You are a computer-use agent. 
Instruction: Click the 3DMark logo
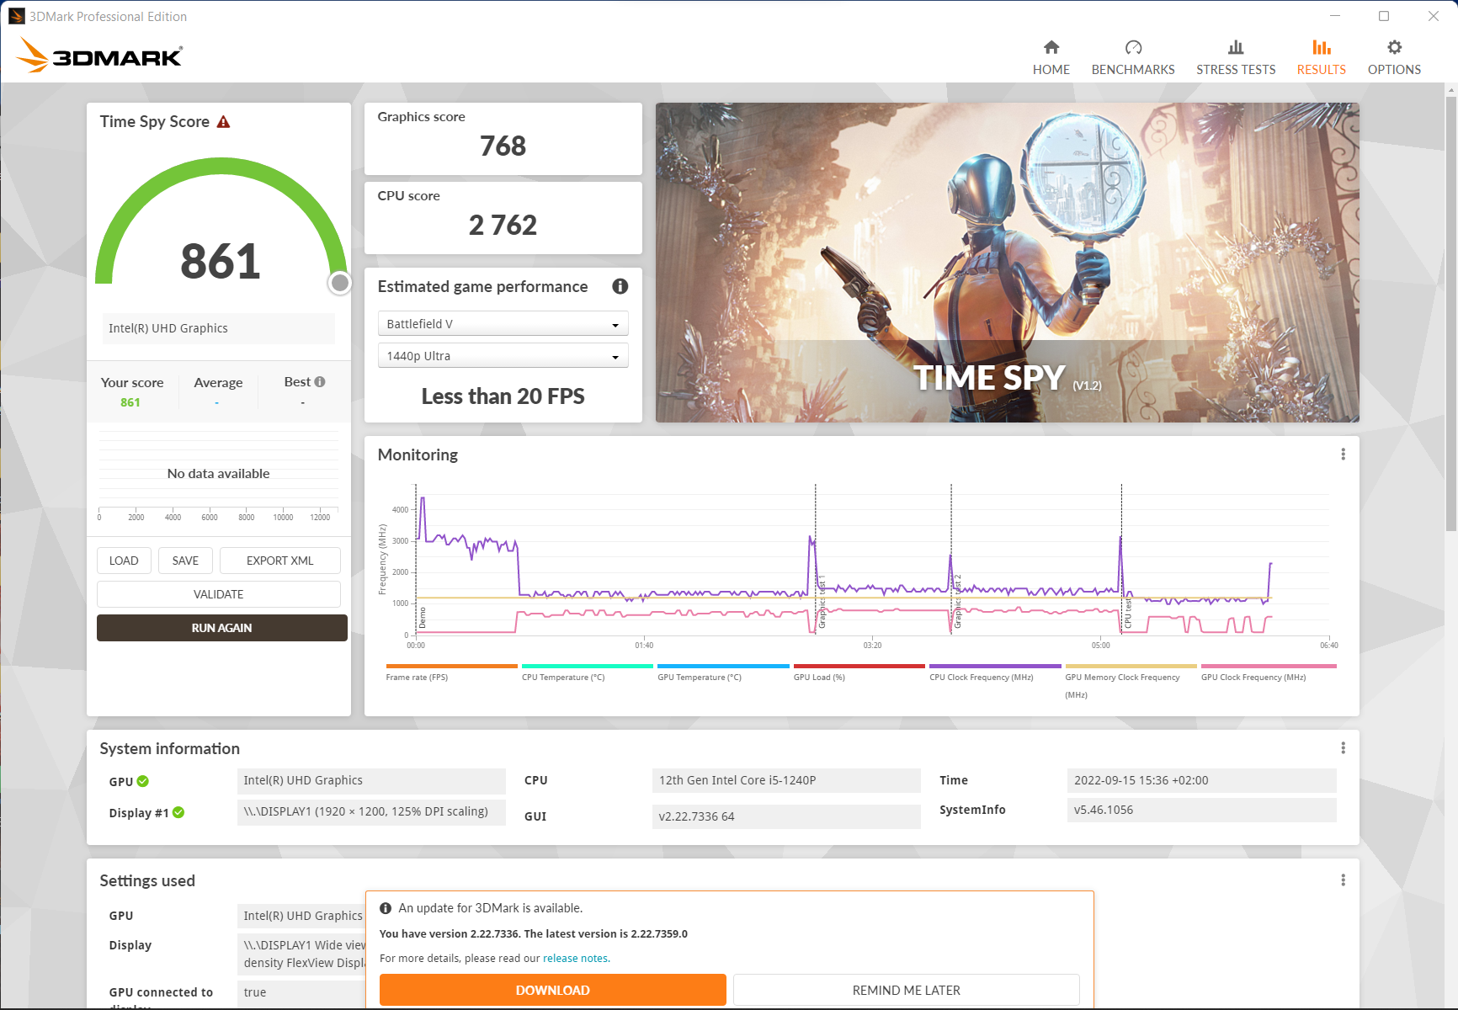click(x=99, y=56)
